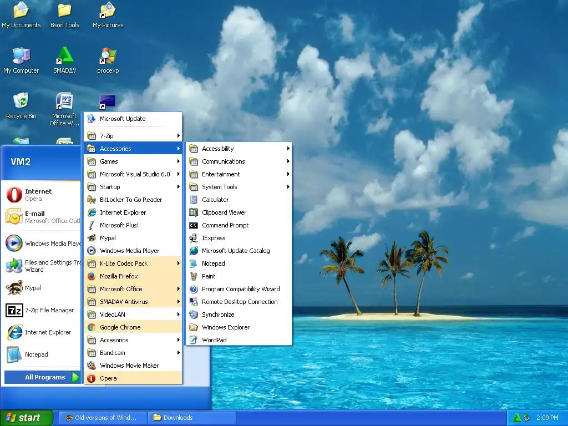
Task: Open Microsoft Office Word desktop shortcut
Action: (64, 109)
